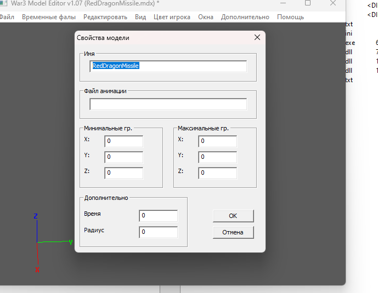Click the Имя field containing RedDragonMissile
The width and height of the screenshot is (378, 293).
168,66
